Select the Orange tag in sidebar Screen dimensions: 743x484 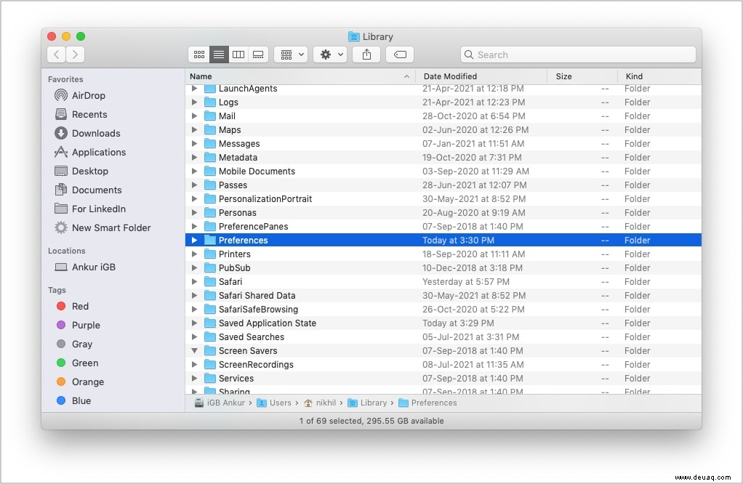coord(80,383)
